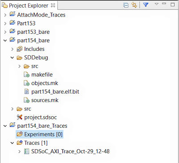The height and width of the screenshot is (163, 179).
Task: Select project.sdsoc file
Action: coord(41,118)
